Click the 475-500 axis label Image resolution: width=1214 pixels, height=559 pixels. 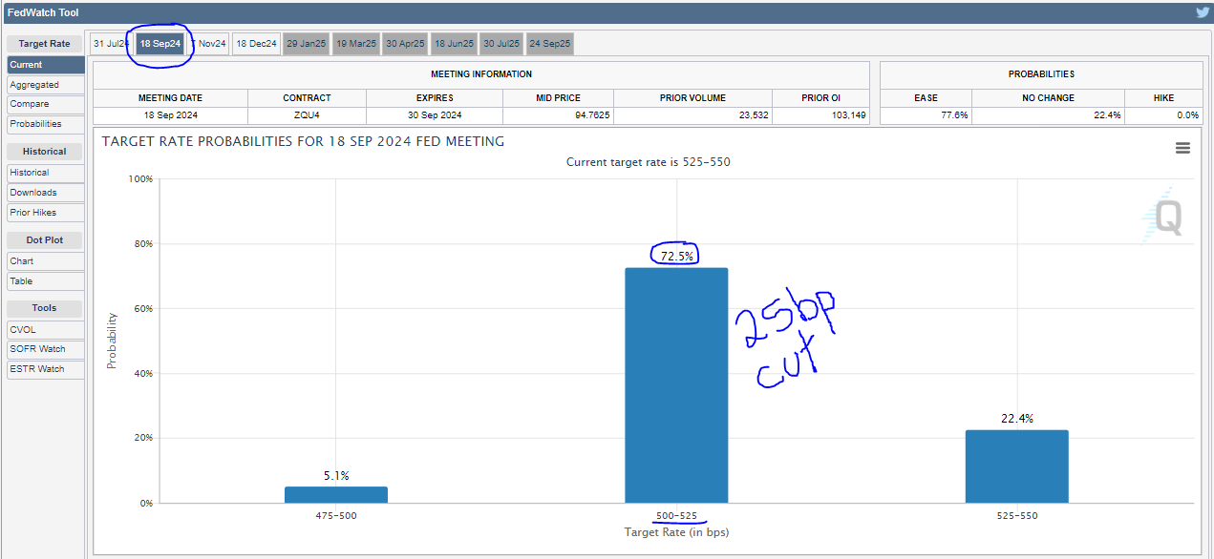point(336,515)
